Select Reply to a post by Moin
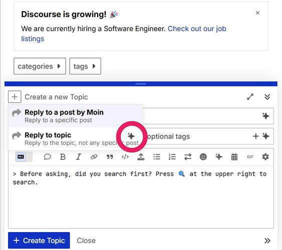 coord(75,116)
